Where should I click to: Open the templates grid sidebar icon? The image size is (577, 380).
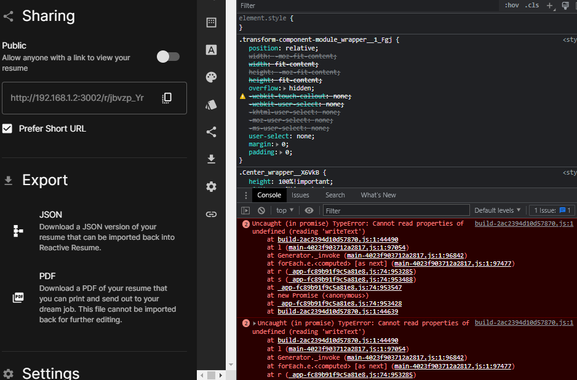tap(211, 22)
